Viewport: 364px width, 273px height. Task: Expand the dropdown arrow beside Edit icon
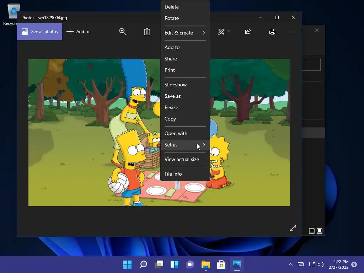coord(229,31)
